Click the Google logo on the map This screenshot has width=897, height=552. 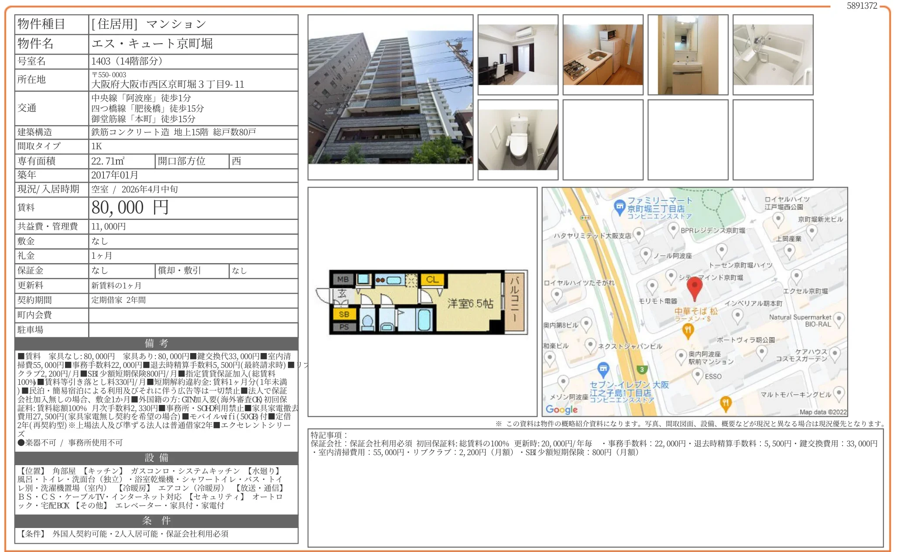click(x=561, y=409)
